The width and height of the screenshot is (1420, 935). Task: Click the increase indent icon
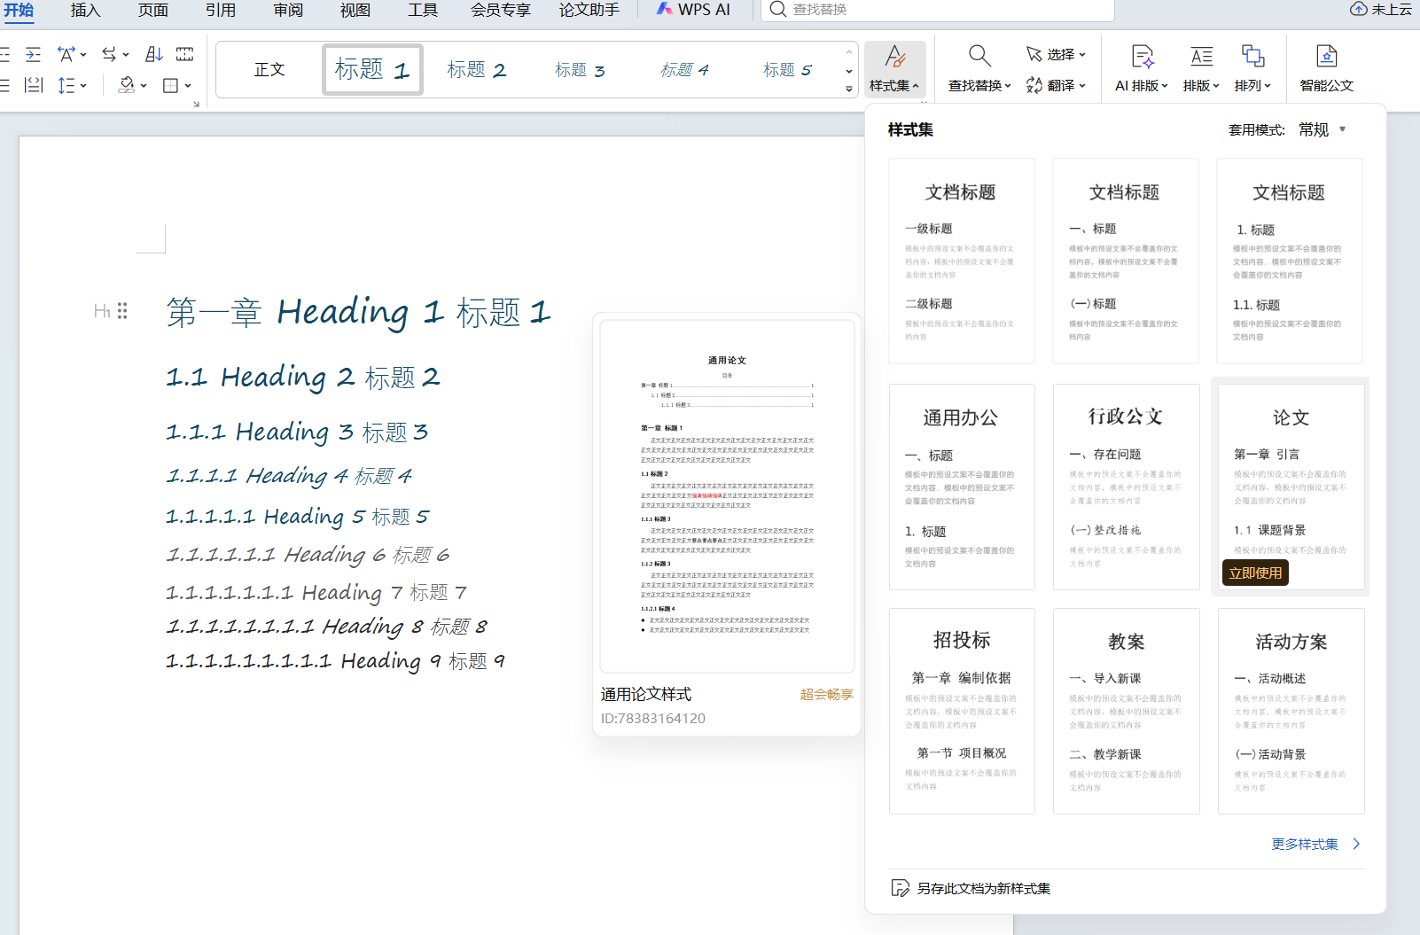(x=33, y=54)
